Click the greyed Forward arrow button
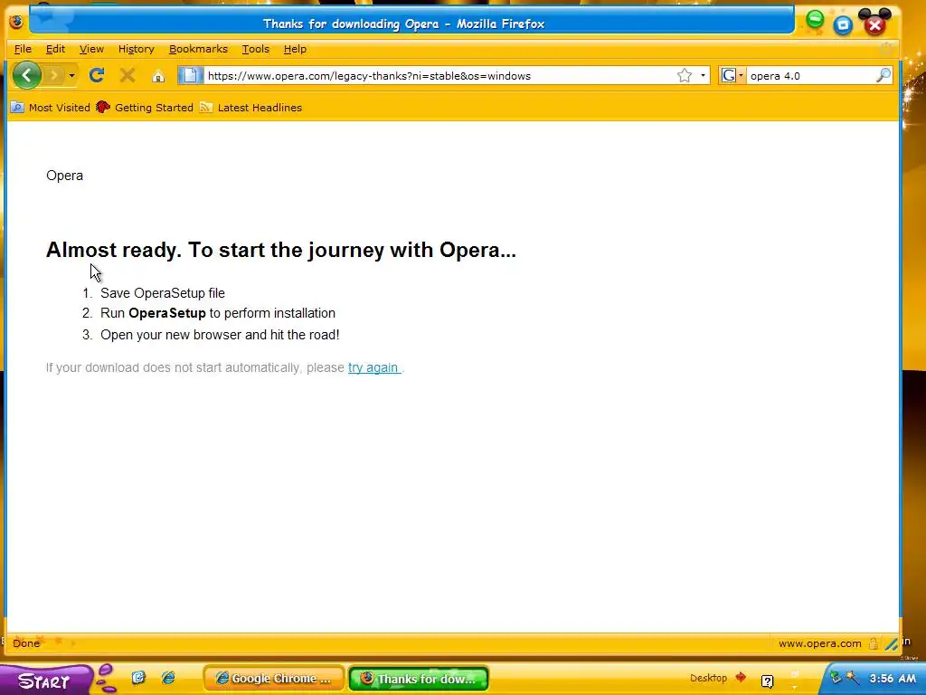This screenshot has width=926, height=695. tap(53, 75)
